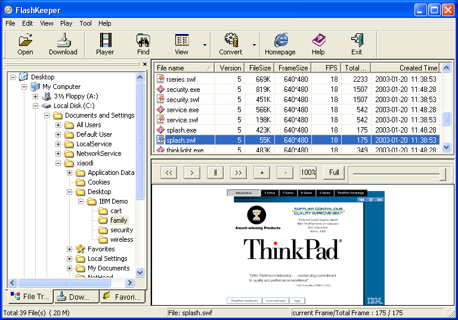This screenshot has width=458, height=320.
Task: Click the Help book icon
Action: tap(318, 40)
